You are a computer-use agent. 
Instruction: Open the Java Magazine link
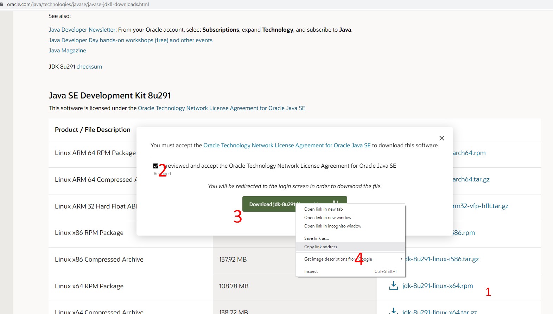[67, 51]
